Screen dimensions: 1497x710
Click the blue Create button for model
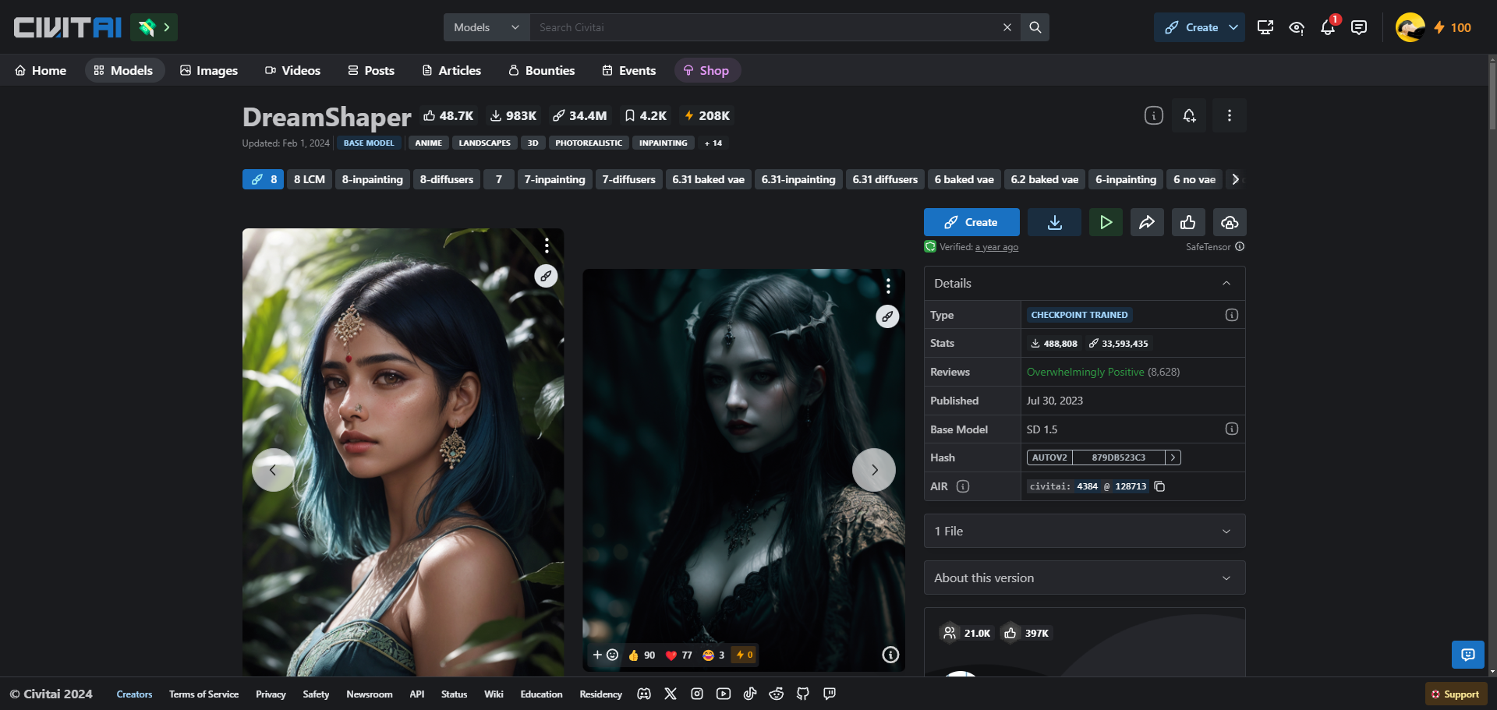tap(971, 222)
